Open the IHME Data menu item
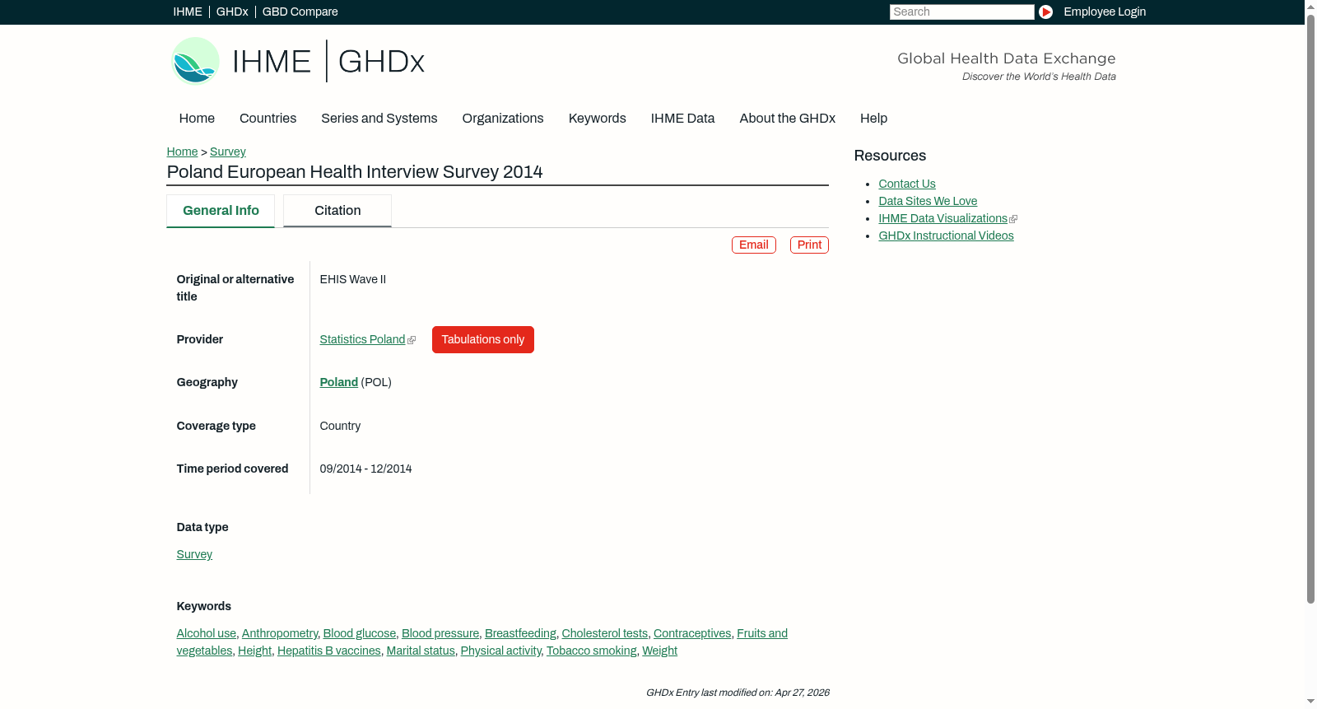This screenshot has width=1317, height=709. click(682, 119)
